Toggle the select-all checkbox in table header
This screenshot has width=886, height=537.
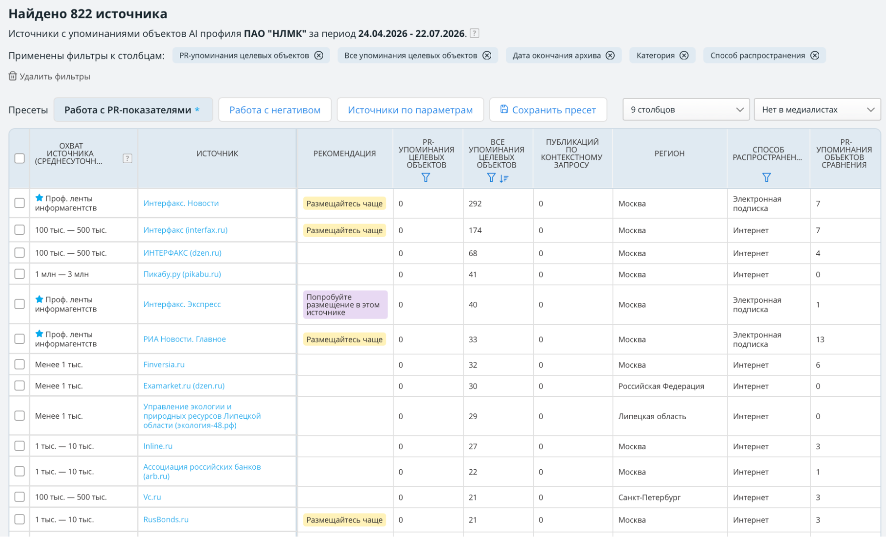coord(20,158)
